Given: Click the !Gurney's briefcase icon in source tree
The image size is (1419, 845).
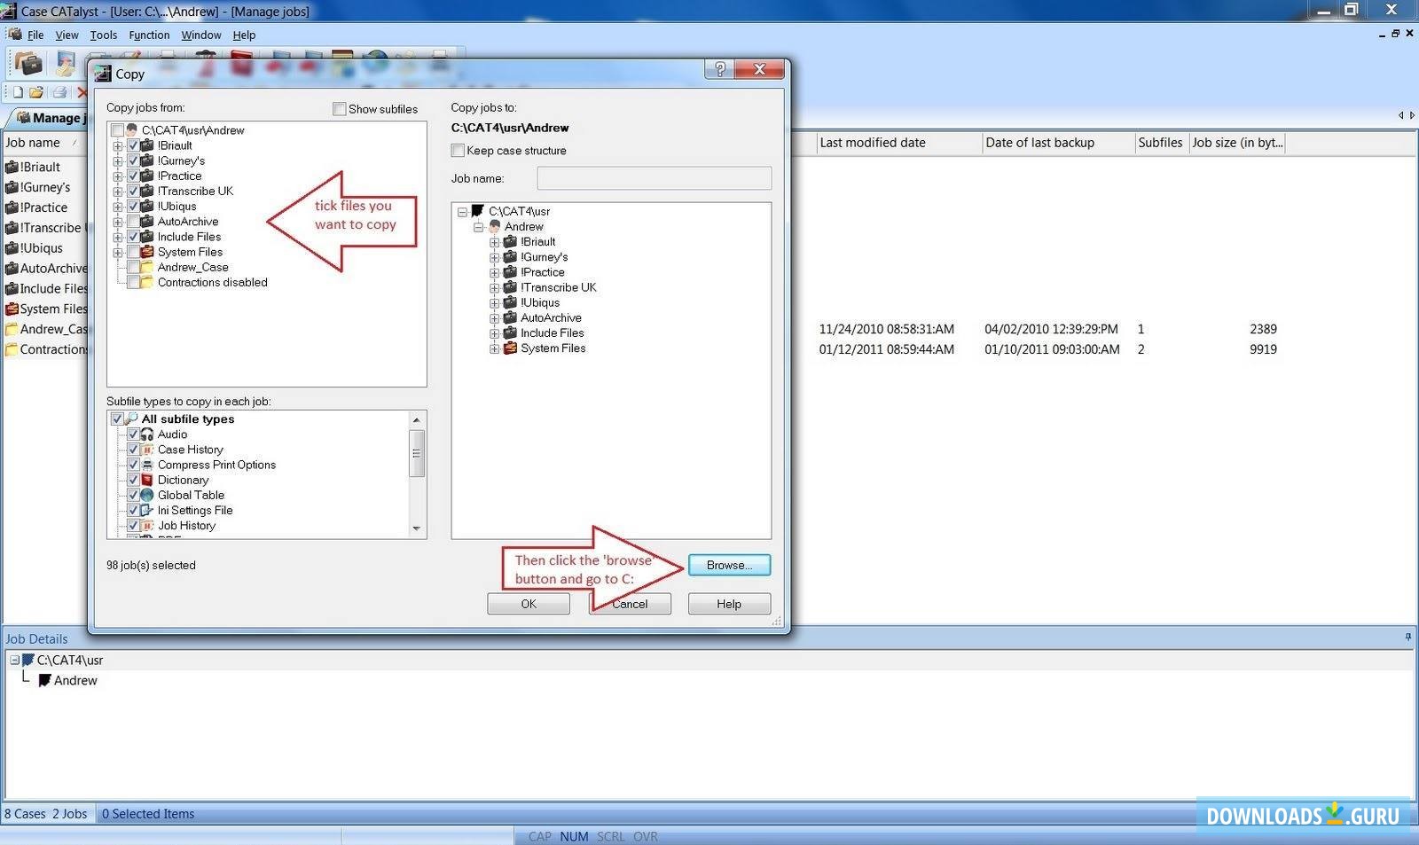Looking at the screenshot, I should point(147,160).
